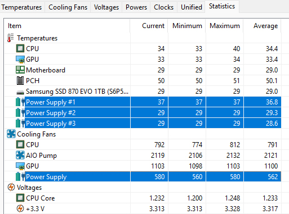Image resolution: width=289 pixels, height=214 pixels.
Task: Click the CPU chip icon under Cooling Fans
Action: (x=20, y=144)
